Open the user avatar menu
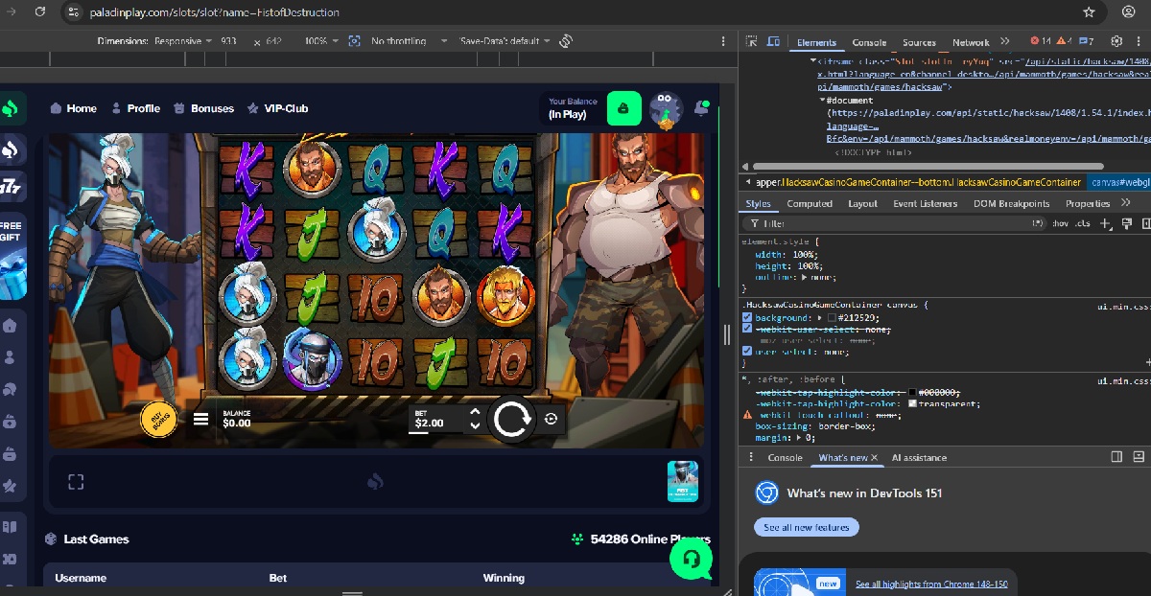The image size is (1151, 596). (665, 109)
